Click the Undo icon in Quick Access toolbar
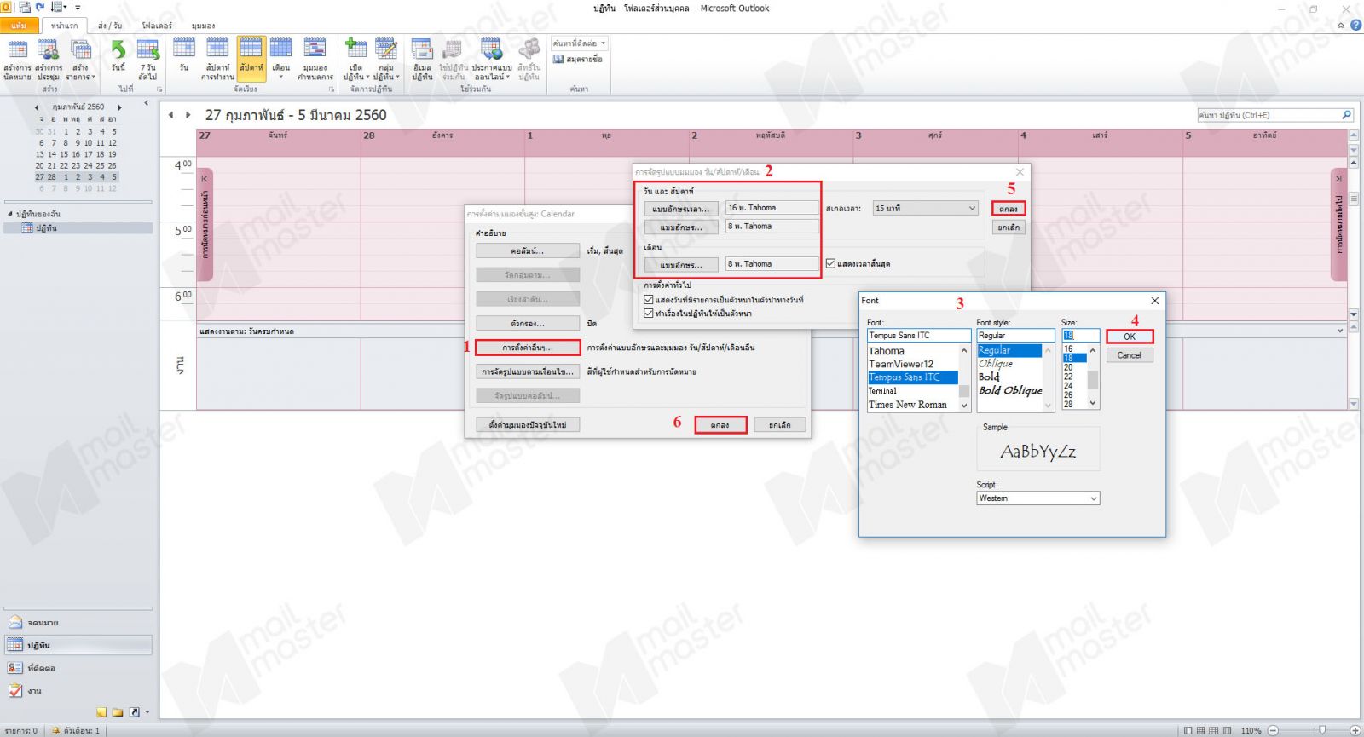 (40, 8)
